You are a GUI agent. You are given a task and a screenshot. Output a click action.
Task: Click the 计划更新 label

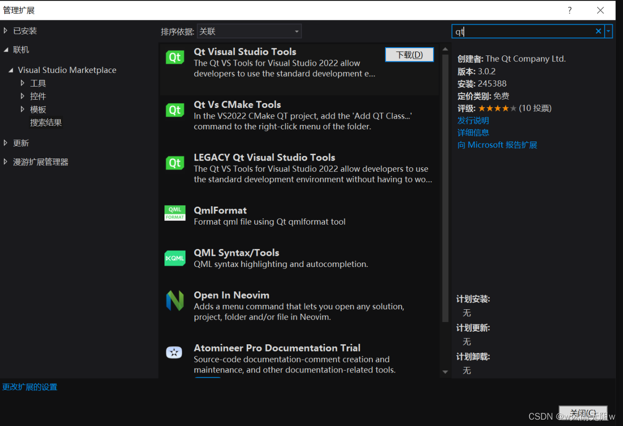(x=473, y=328)
